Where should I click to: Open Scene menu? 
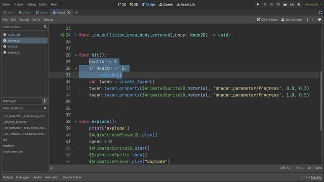(x=6, y=5)
